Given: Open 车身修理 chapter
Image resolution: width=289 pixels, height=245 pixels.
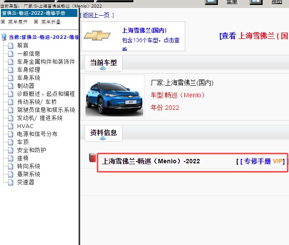Looking at the screenshot, I should coord(29,70).
